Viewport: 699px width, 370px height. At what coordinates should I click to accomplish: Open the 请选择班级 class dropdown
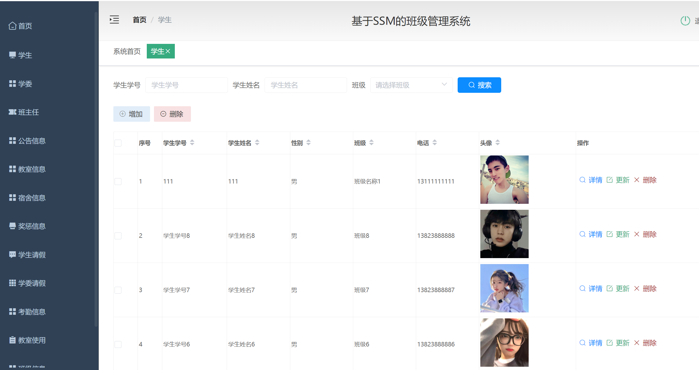click(x=411, y=85)
